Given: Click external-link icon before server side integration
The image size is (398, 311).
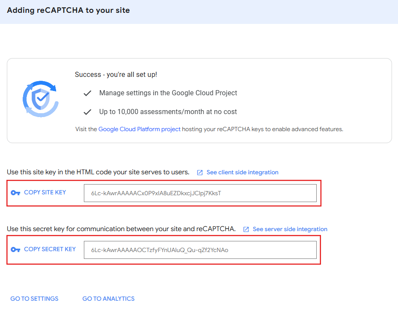Looking at the screenshot, I should 246,229.
